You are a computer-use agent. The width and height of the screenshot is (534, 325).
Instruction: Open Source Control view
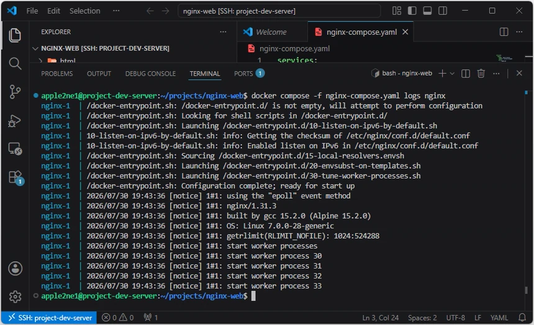(15, 92)
